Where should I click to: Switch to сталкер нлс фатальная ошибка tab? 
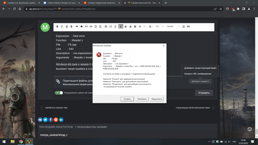[21, 3]
